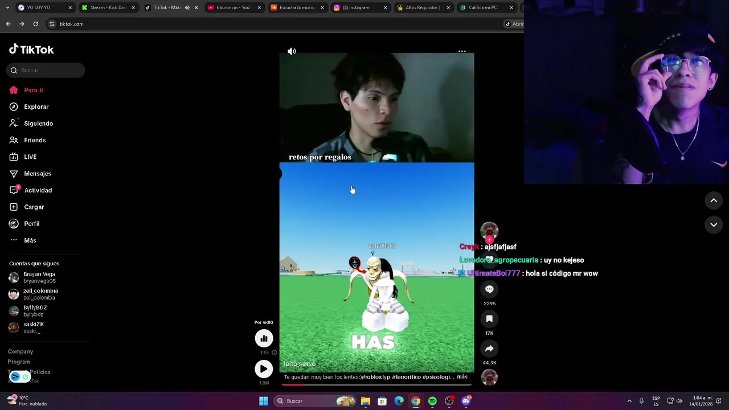Mute the TikTok tab via its speaker icon
729x410 pixels.
click(187, 8)
